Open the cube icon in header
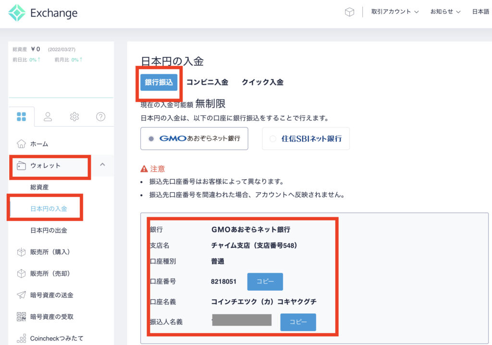Image resolution: width=492 pixels, height=345 pixels. [349, 12]
